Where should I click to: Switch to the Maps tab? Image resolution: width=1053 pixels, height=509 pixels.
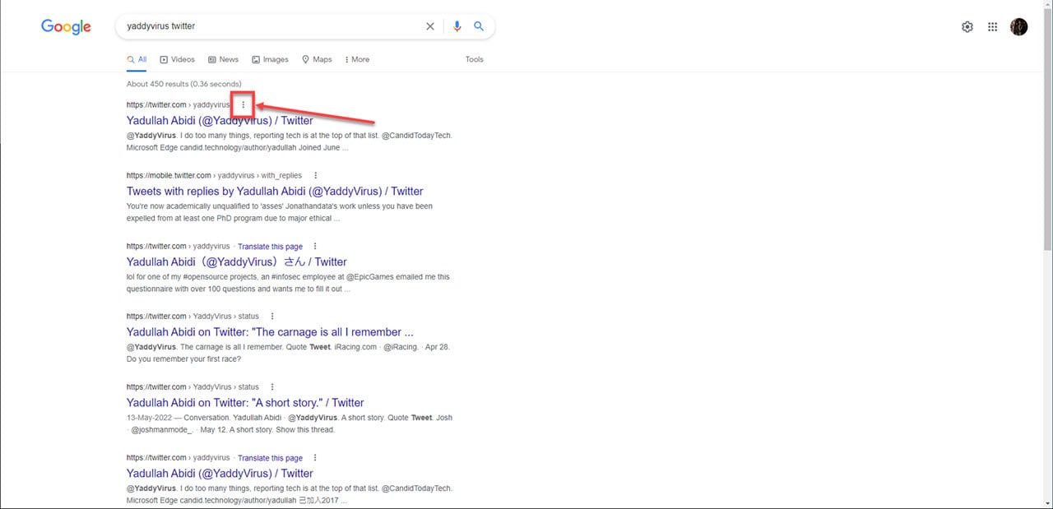(317, 59)
